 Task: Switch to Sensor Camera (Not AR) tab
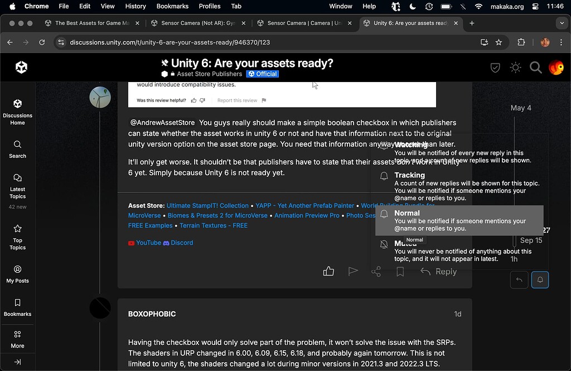198,23
